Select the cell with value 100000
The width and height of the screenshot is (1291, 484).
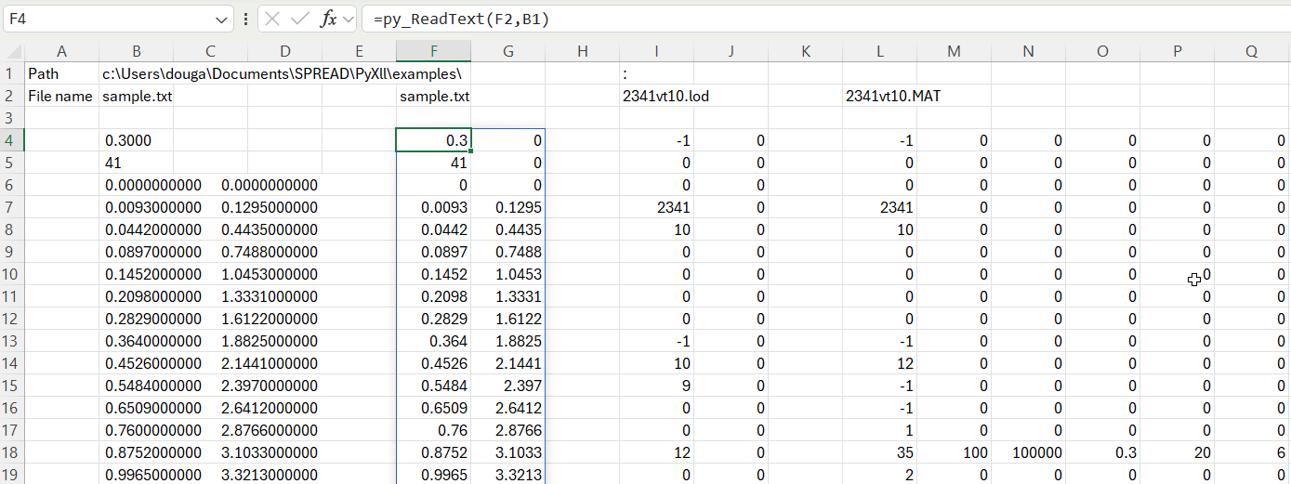[1028, 452]
